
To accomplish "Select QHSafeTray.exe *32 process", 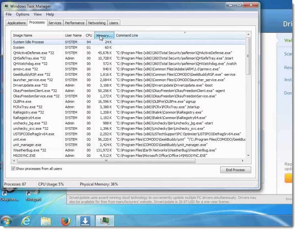I will pos(128,58).
